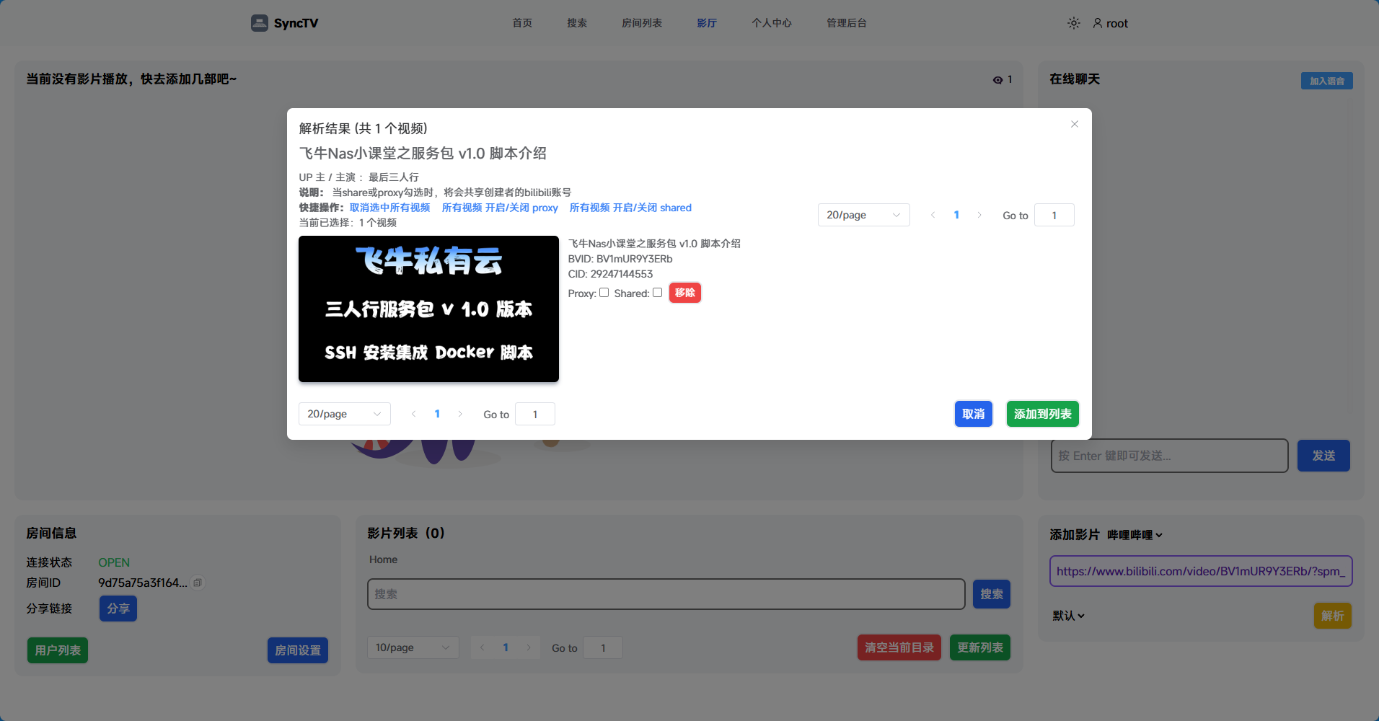The width and height of the screenshot is (1379, 721).
Task: Expand the 哔哩哔哩 source dropdown
Action: coord(1135,535)
